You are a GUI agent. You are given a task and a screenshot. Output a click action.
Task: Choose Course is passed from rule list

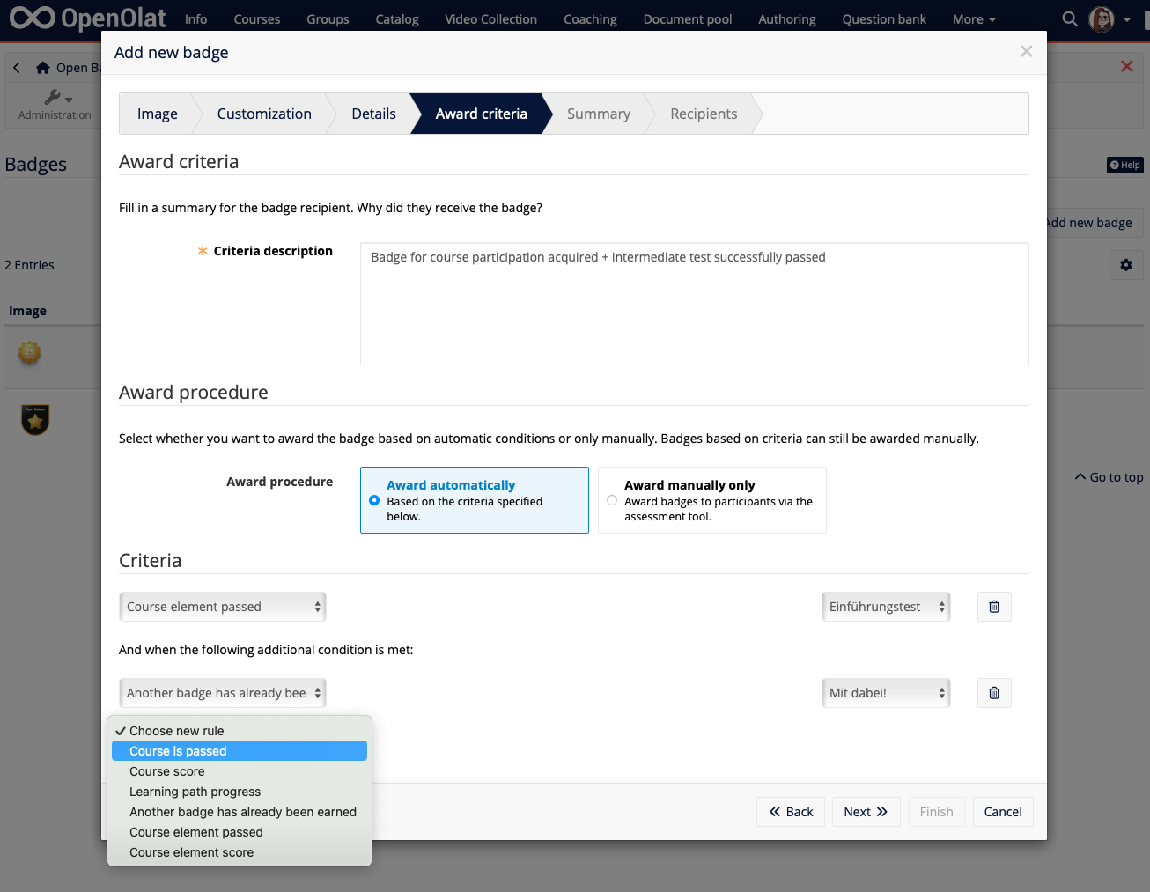178,751
